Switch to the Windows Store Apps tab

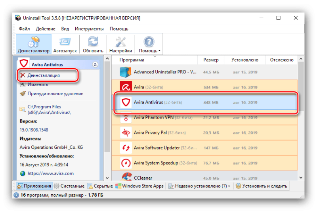click(139, 186)
